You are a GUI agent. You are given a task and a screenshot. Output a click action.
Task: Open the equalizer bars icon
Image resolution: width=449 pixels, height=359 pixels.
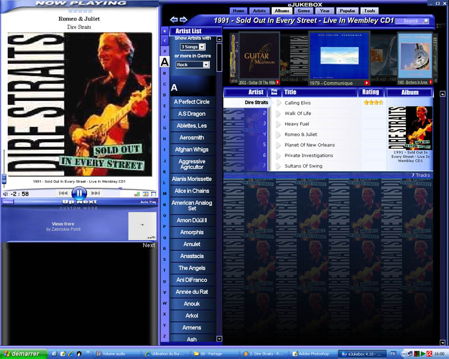click(137, 194)
